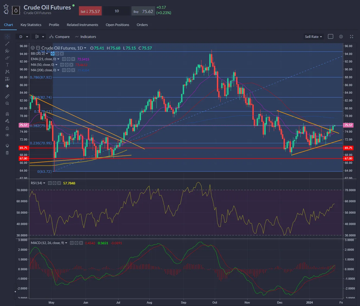360x306 pixels.
Task: Switch to the Chart tab
Action: pyautogui.click(x=8, y=25)
